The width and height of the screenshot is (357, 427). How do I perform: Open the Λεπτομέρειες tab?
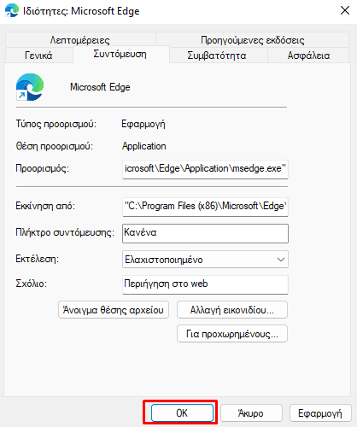[80, 40]
